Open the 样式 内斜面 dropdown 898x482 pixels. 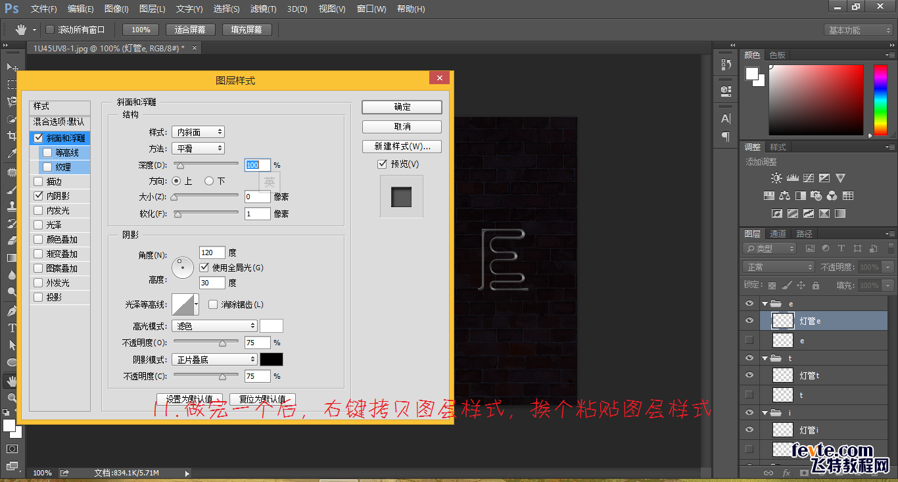198,132
